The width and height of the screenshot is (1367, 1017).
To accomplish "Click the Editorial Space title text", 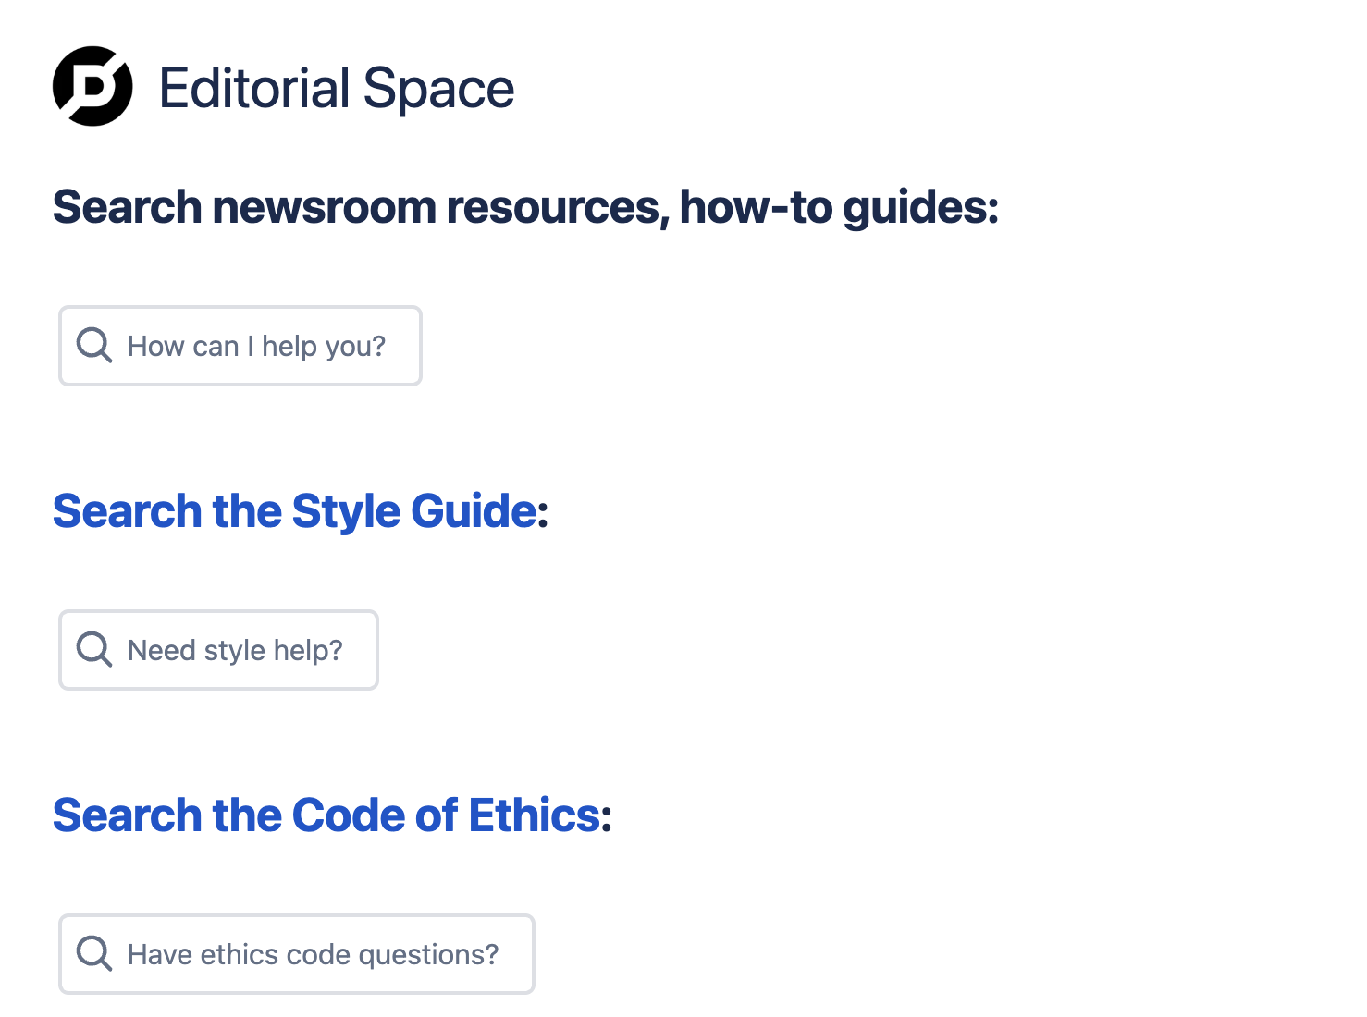I will pyautogui.click(x=337, y=89).
